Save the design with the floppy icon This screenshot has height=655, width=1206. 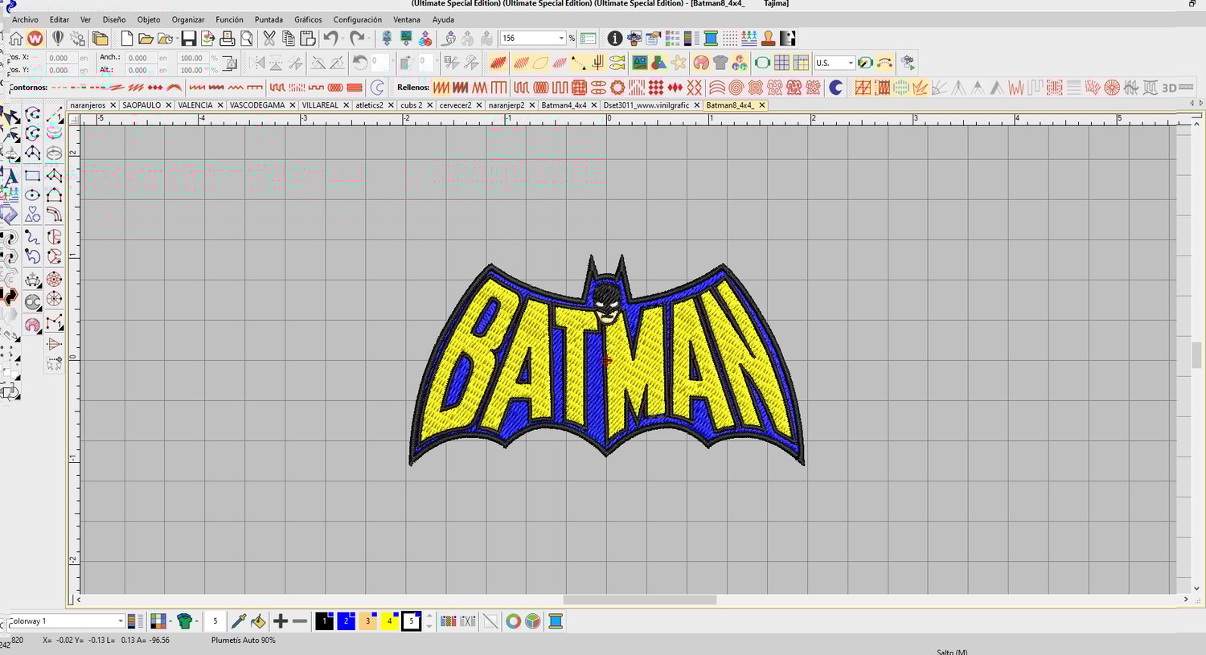(188, 38)
